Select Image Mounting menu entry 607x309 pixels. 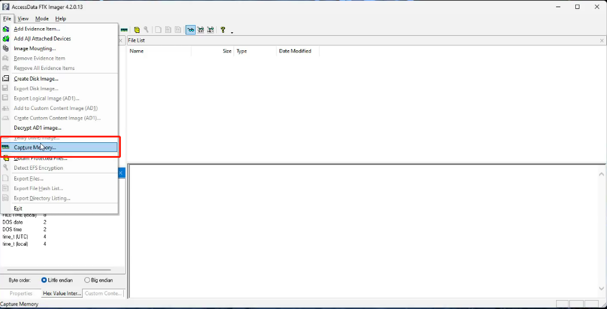[x=59, y=48]
